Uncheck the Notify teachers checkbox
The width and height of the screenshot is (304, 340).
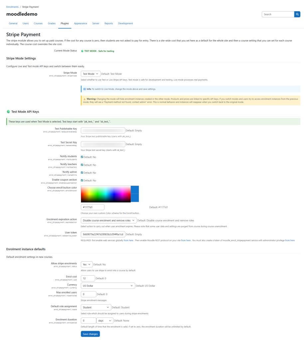pyautogui.click(x=82, y=165)
